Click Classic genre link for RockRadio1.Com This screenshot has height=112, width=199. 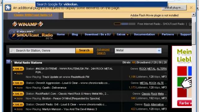(146, 94)
